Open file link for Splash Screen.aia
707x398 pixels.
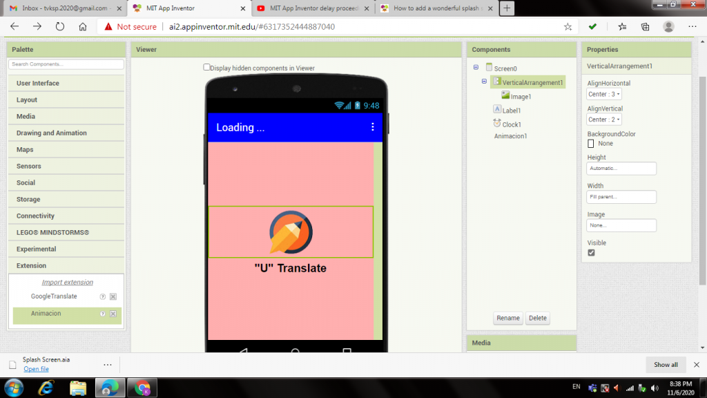click(x=36, y=369)
